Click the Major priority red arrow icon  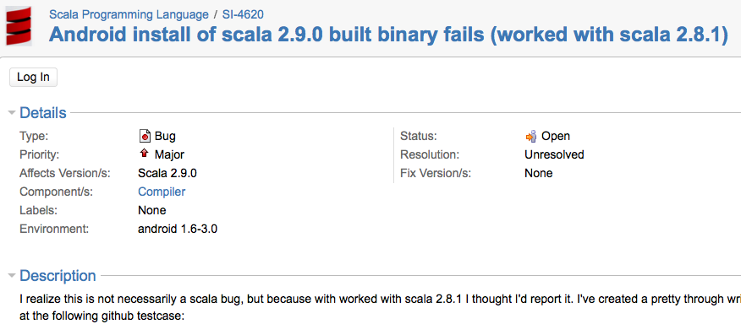[144, 153]
